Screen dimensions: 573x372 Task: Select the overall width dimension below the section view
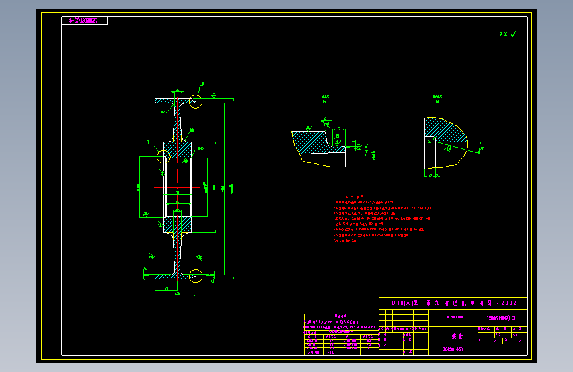176,294
